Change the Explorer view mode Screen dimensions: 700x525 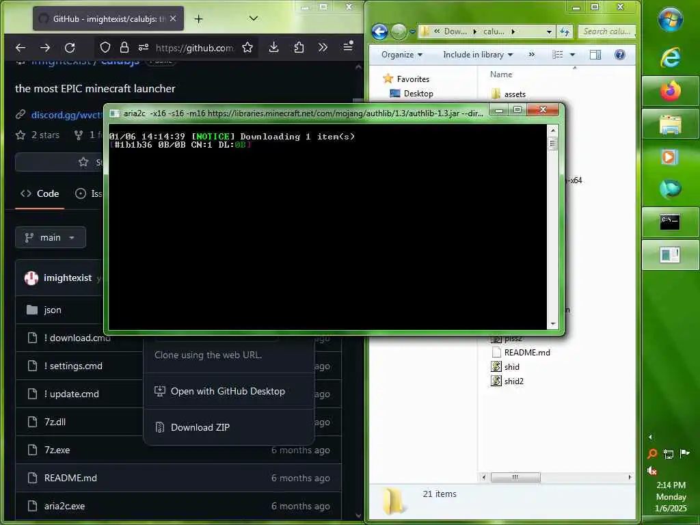(558, 55)
